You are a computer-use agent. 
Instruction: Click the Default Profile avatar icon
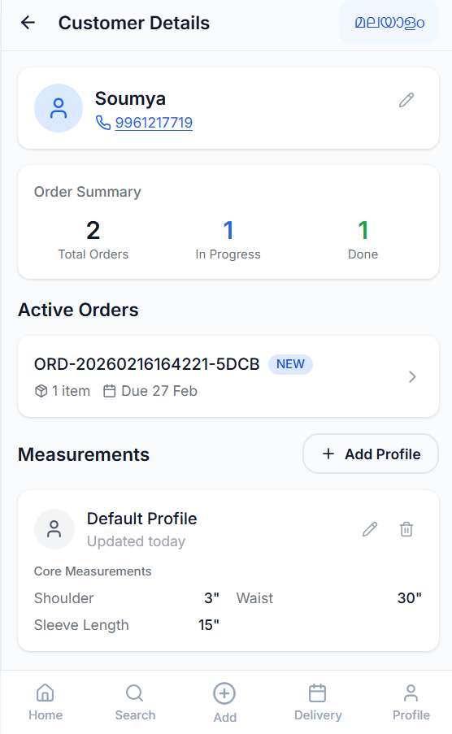pyautogui.click(x=54, y=529)
